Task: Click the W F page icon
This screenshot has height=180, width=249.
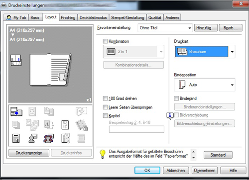Action: click(x=65, y=125)
